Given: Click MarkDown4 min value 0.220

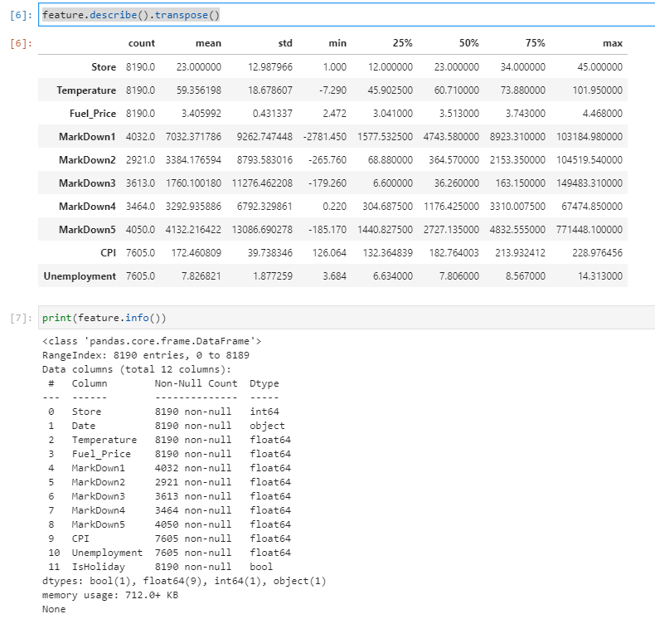Looking at the screenshot, I should coord(335,207).
